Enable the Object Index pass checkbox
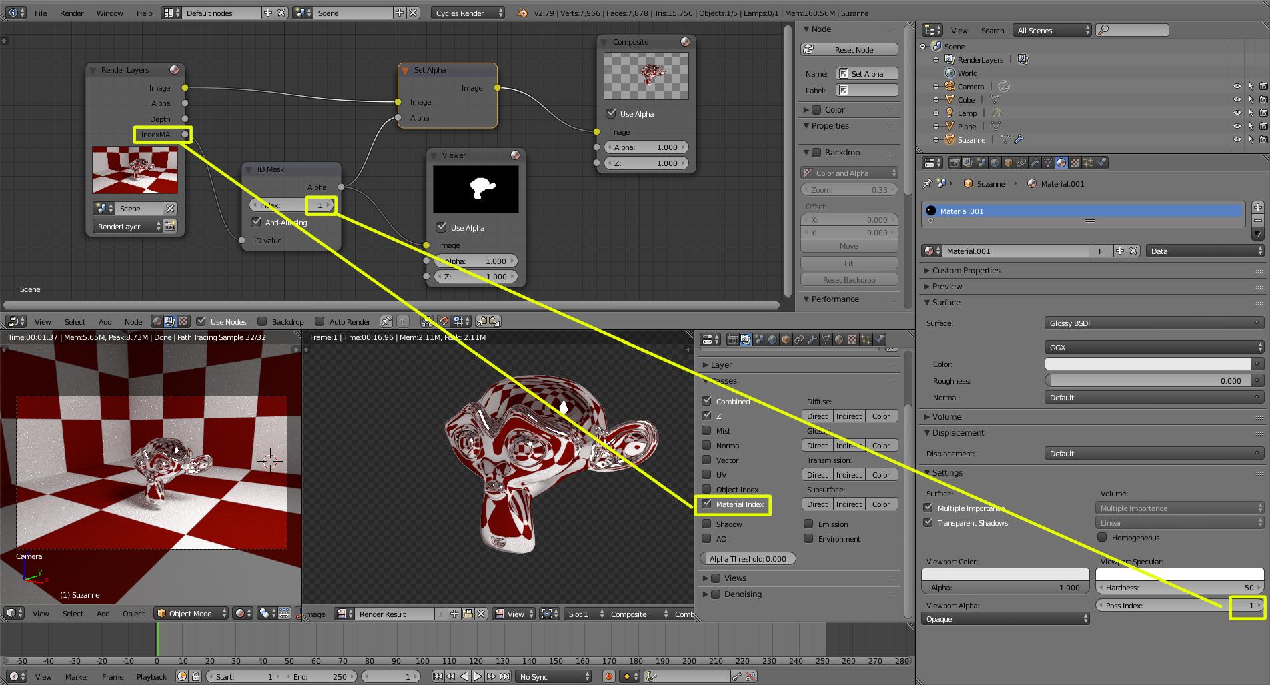 click(x=706, y=489)
